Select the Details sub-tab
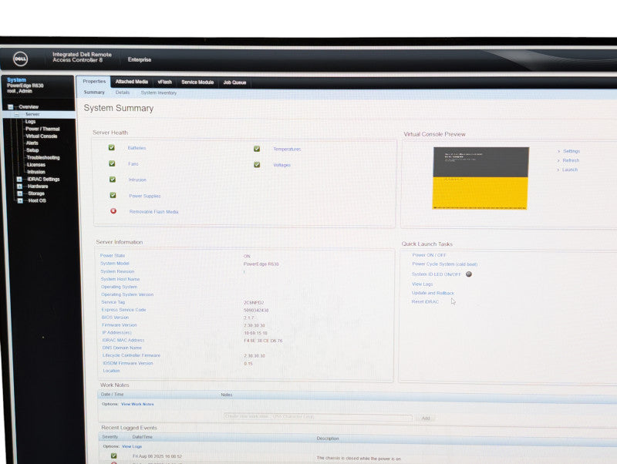The width and height of the screenshot is (617, 464). [123, 92]
